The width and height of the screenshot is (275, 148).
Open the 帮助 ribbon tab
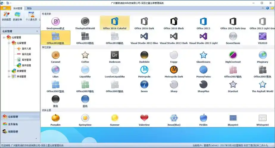(x=29, y=8)
